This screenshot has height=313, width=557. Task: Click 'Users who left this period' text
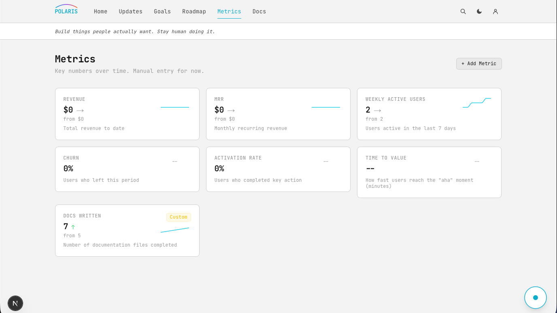click(101, 180)
